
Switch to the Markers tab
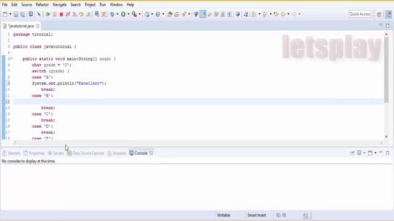tap(11, 153)
